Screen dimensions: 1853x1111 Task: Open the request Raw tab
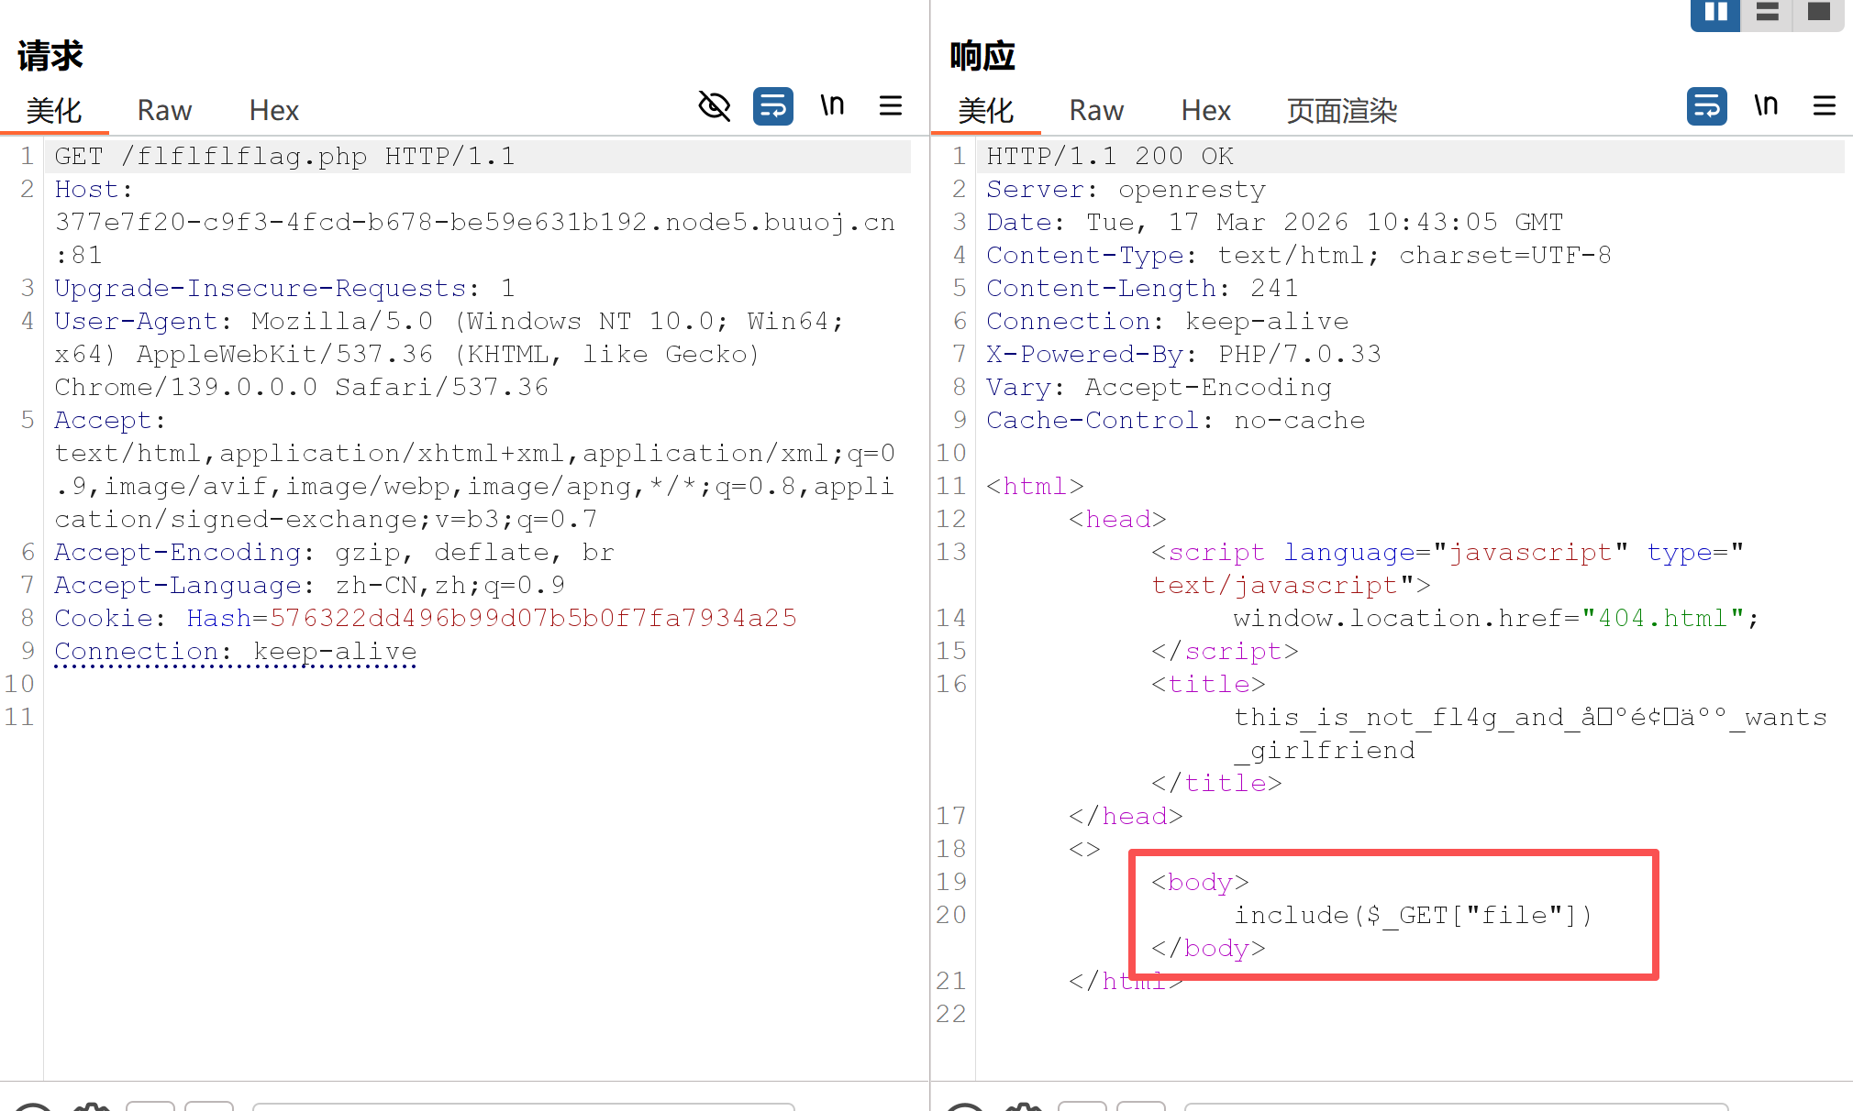tap(164, 111)
